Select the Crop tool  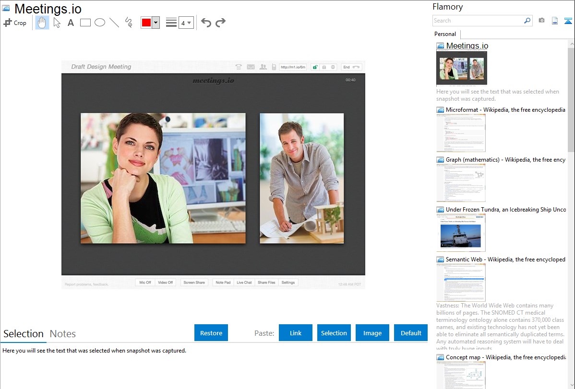coord(15,23)
